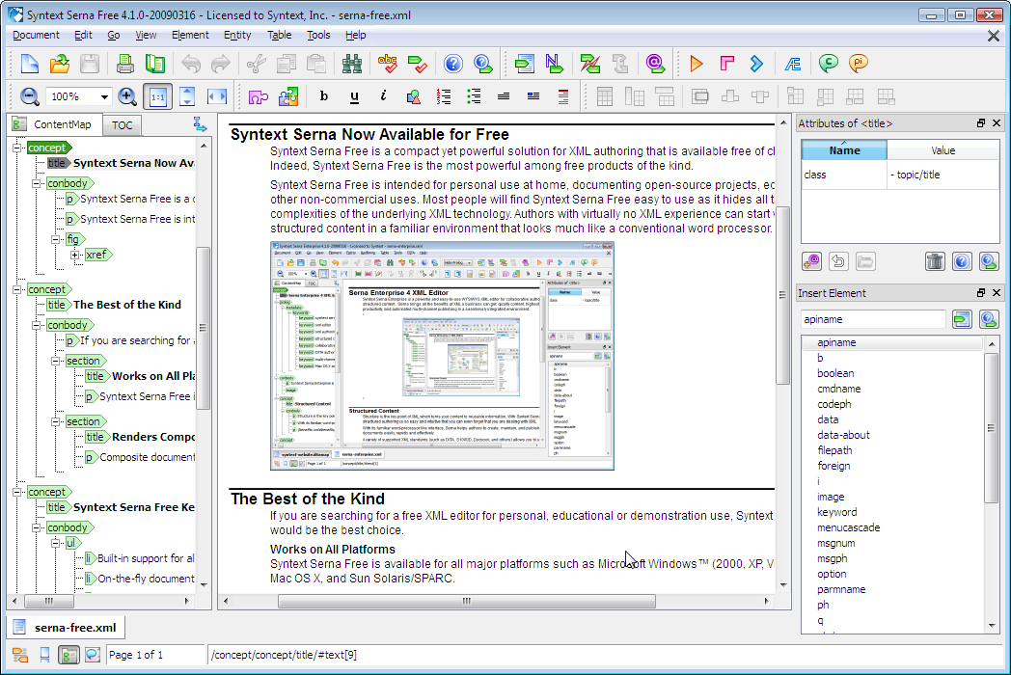Viewport: 1011px width, 675px height.
Task: Click the zoom in magnifier icon
Action: tap(127, 96)
